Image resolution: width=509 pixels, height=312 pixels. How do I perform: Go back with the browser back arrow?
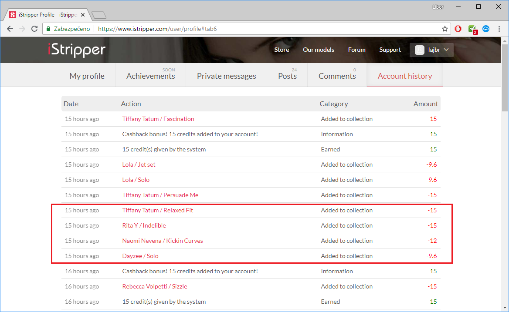coord(10,29)
